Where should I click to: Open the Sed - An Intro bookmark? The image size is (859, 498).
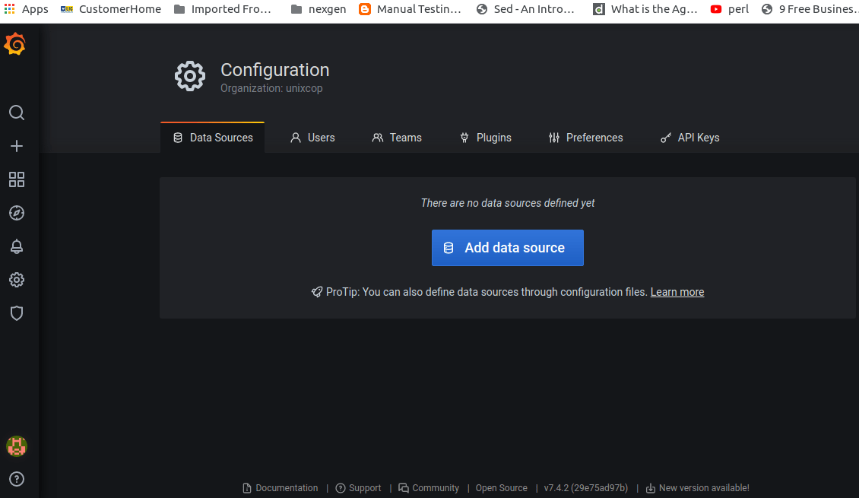[x=525, y=9]
